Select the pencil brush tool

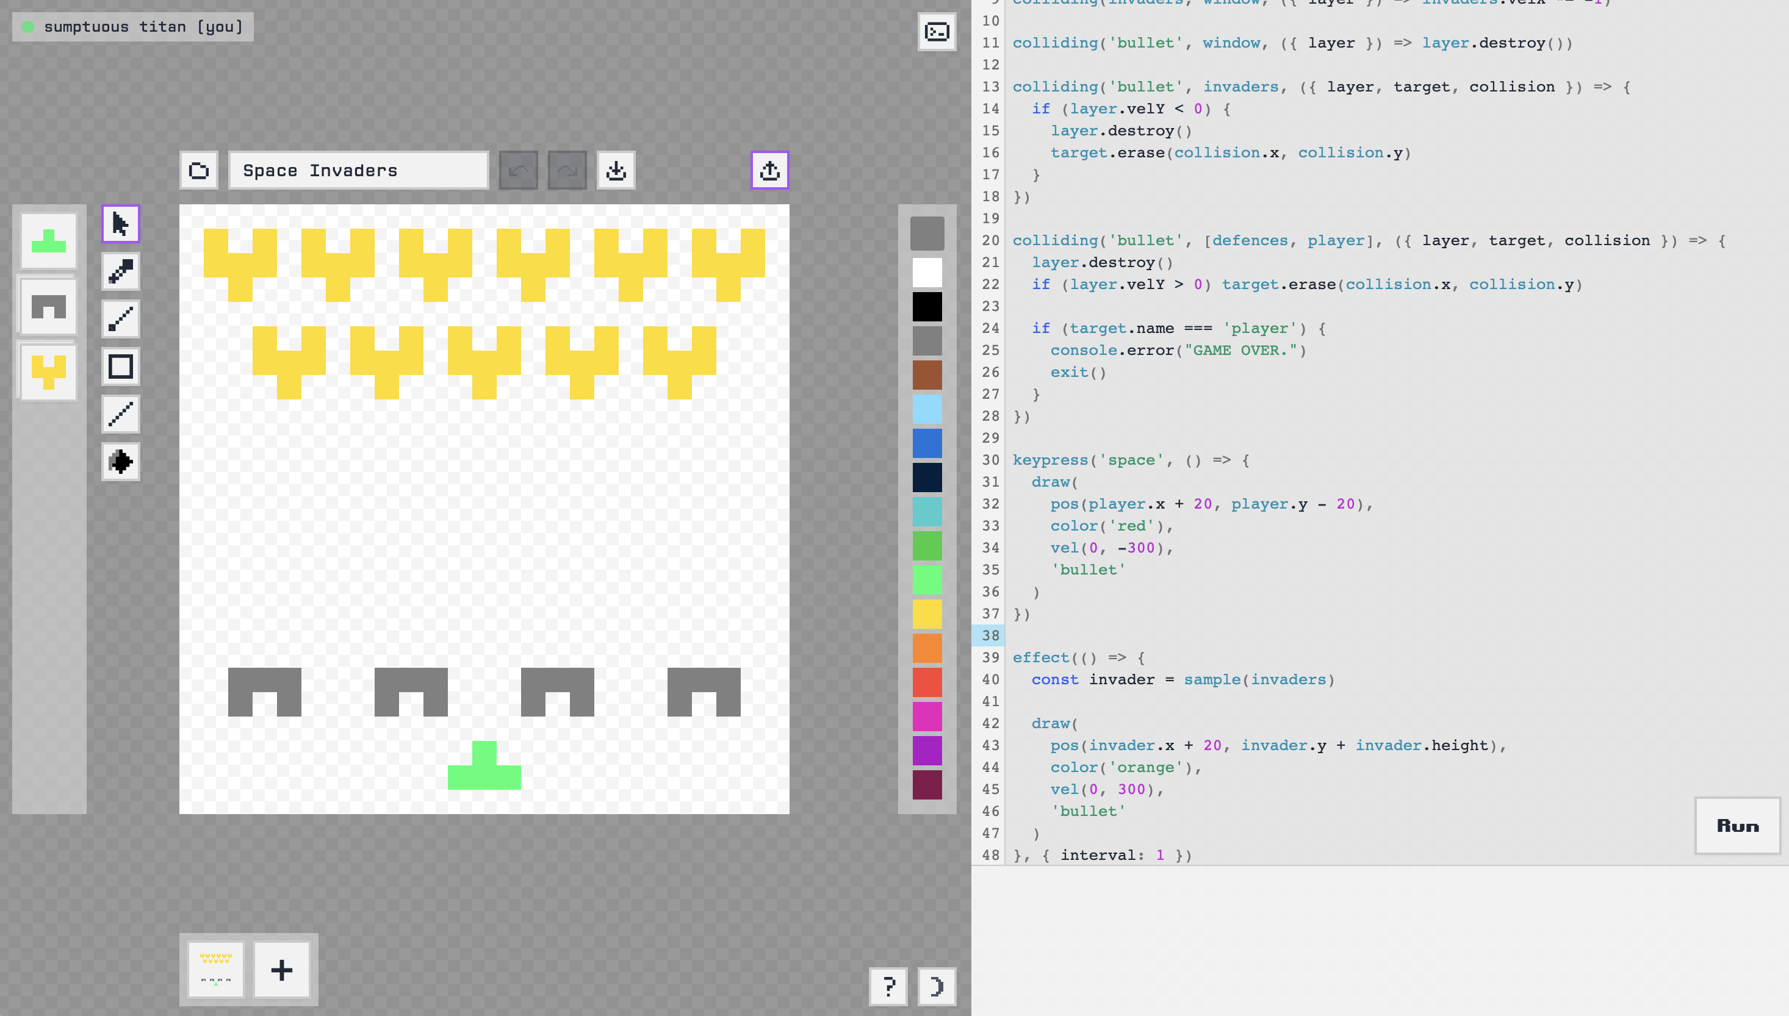coord(121,319)
